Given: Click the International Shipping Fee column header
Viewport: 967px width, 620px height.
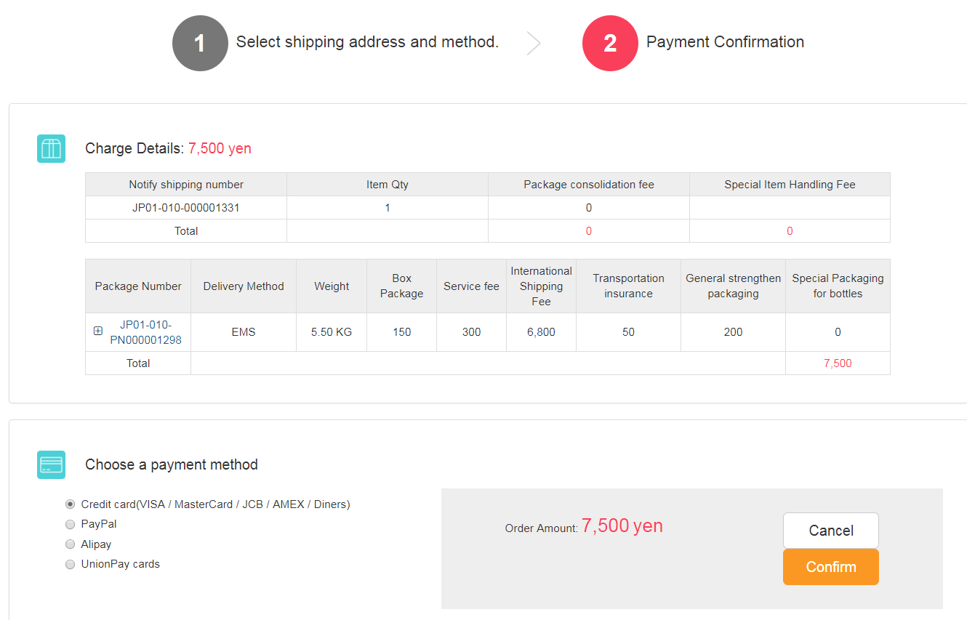Looking at the screenshot, I should tap(541, 286).
